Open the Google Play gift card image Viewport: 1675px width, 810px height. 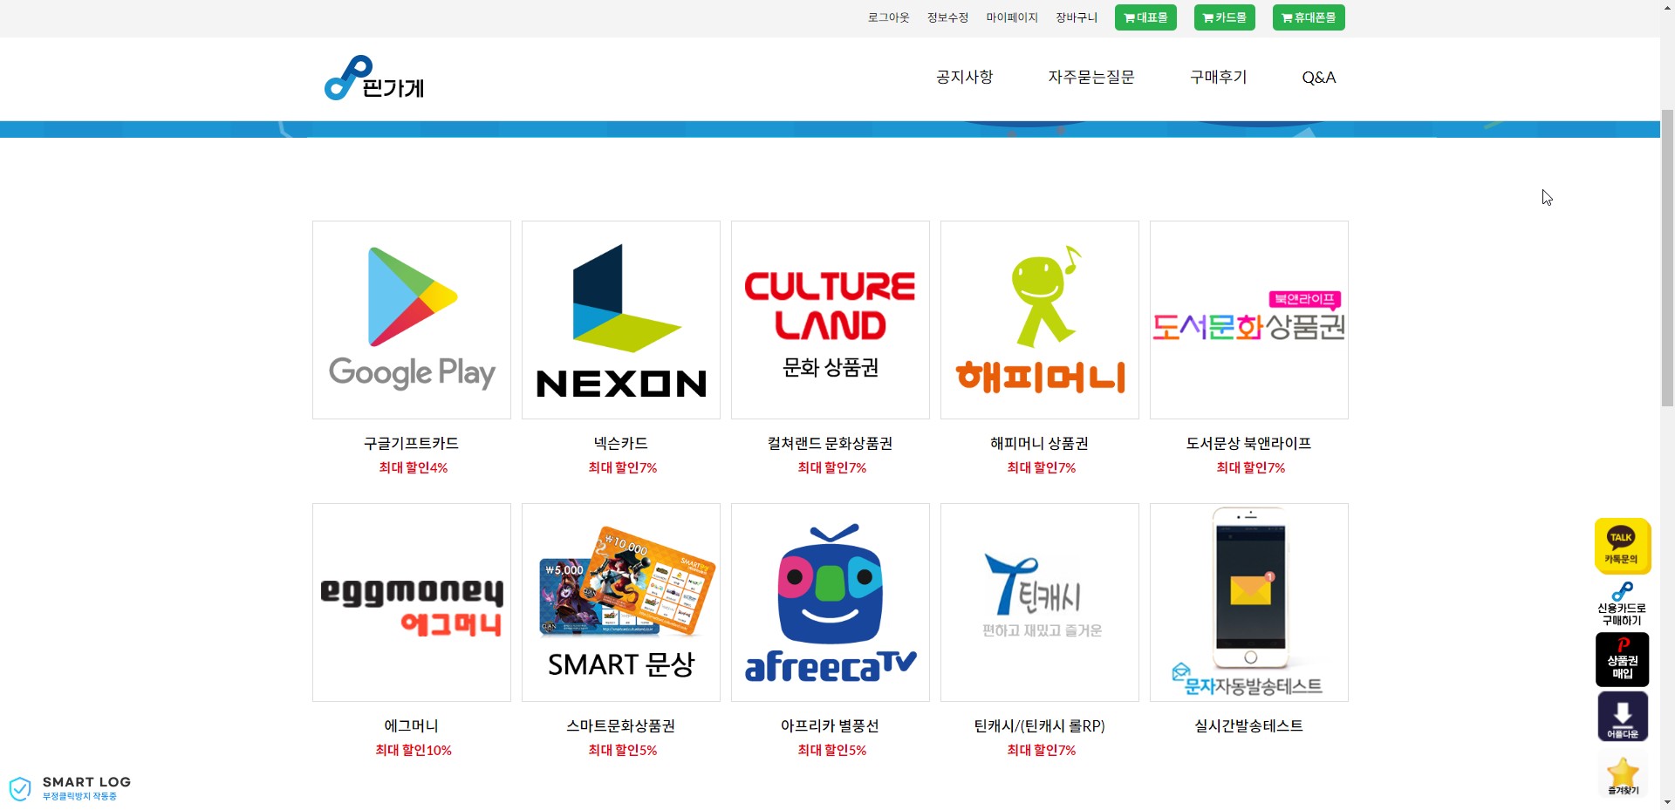[x=412, y=320]
